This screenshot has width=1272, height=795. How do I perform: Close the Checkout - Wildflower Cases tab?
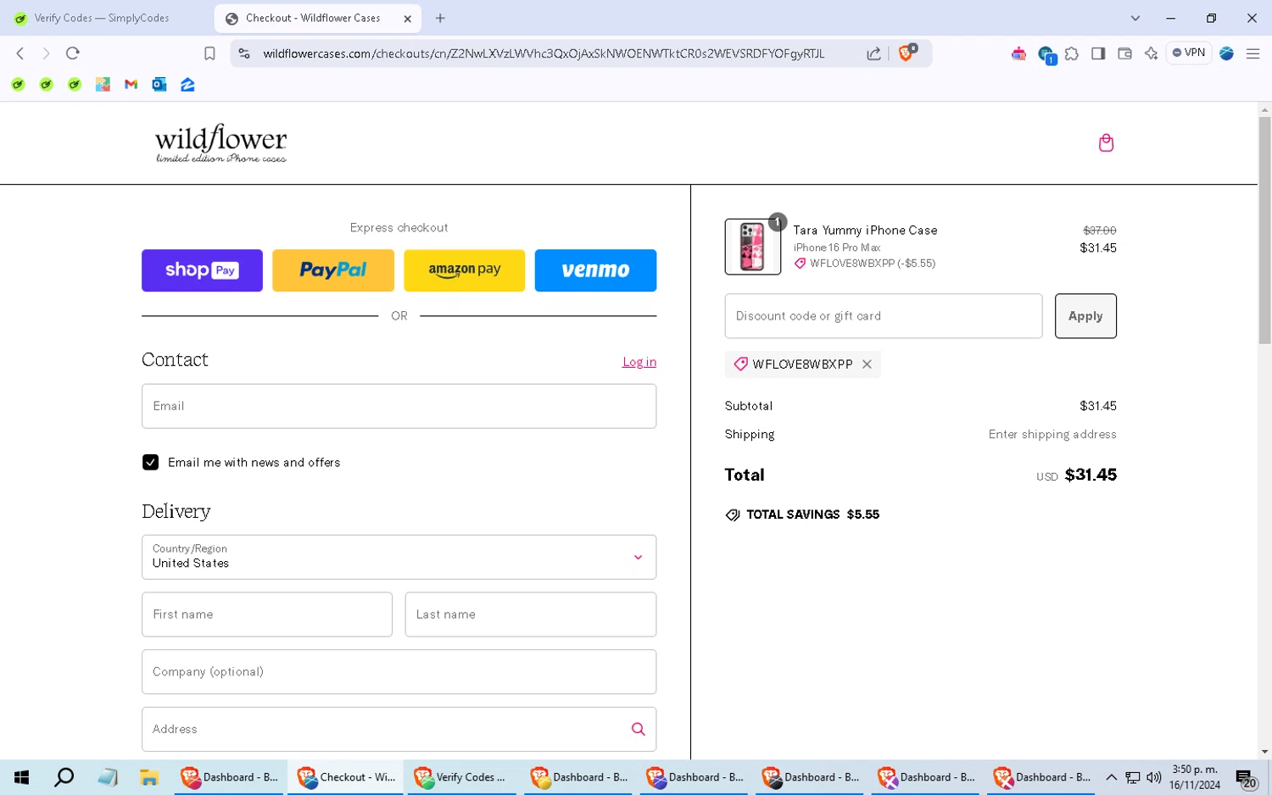click(407, 18)
